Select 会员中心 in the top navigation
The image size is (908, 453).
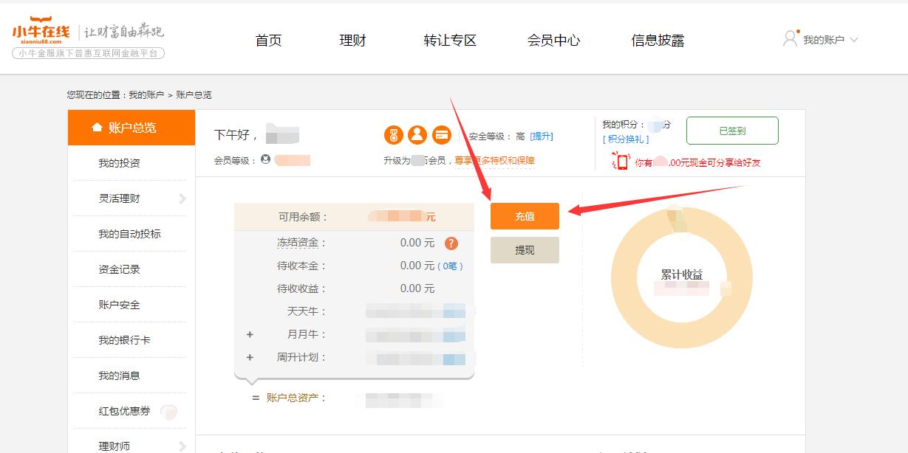[555, 41]
